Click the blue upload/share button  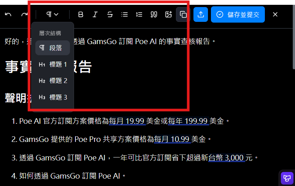(201, 14)
